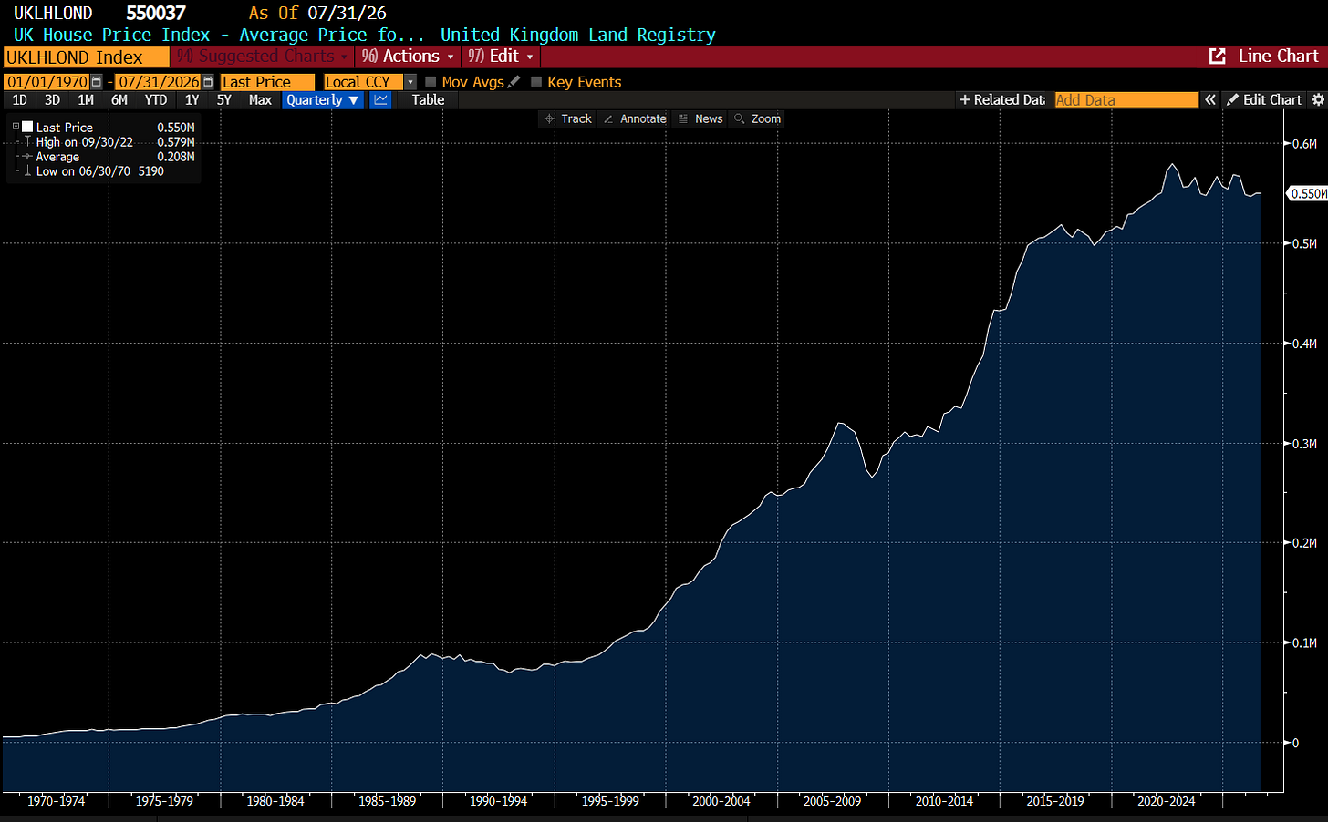
Task: Enable the Mov Avgs checkbox
Action: pyautogui.click(x=431, y=82)
